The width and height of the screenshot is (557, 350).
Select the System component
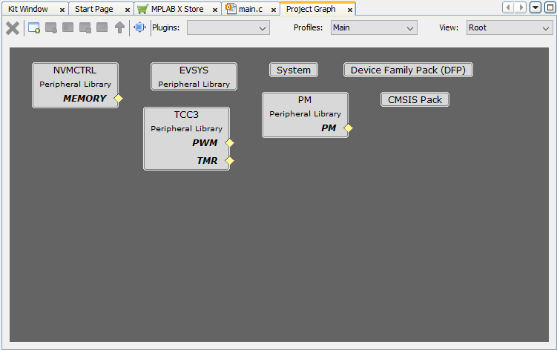(294, 70)
